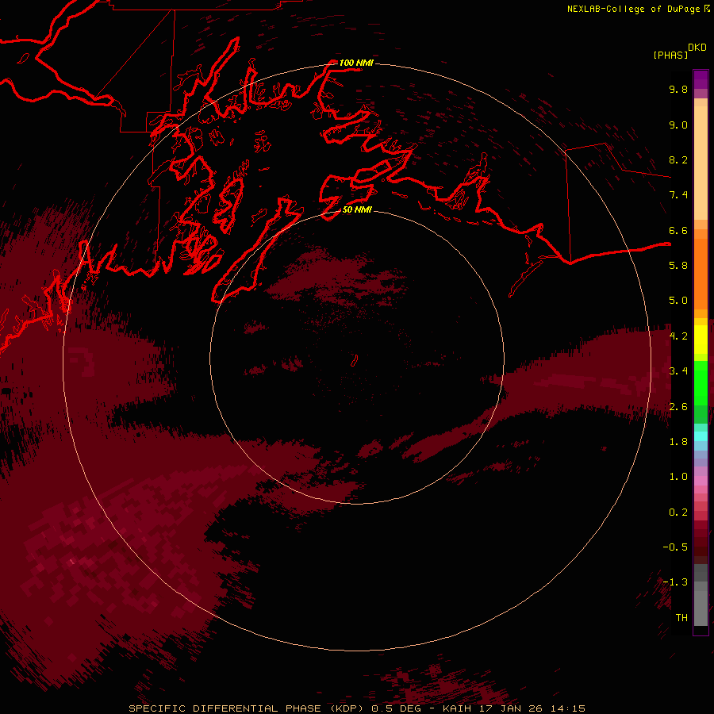Click the 5.8 scale value

[678, 266]
